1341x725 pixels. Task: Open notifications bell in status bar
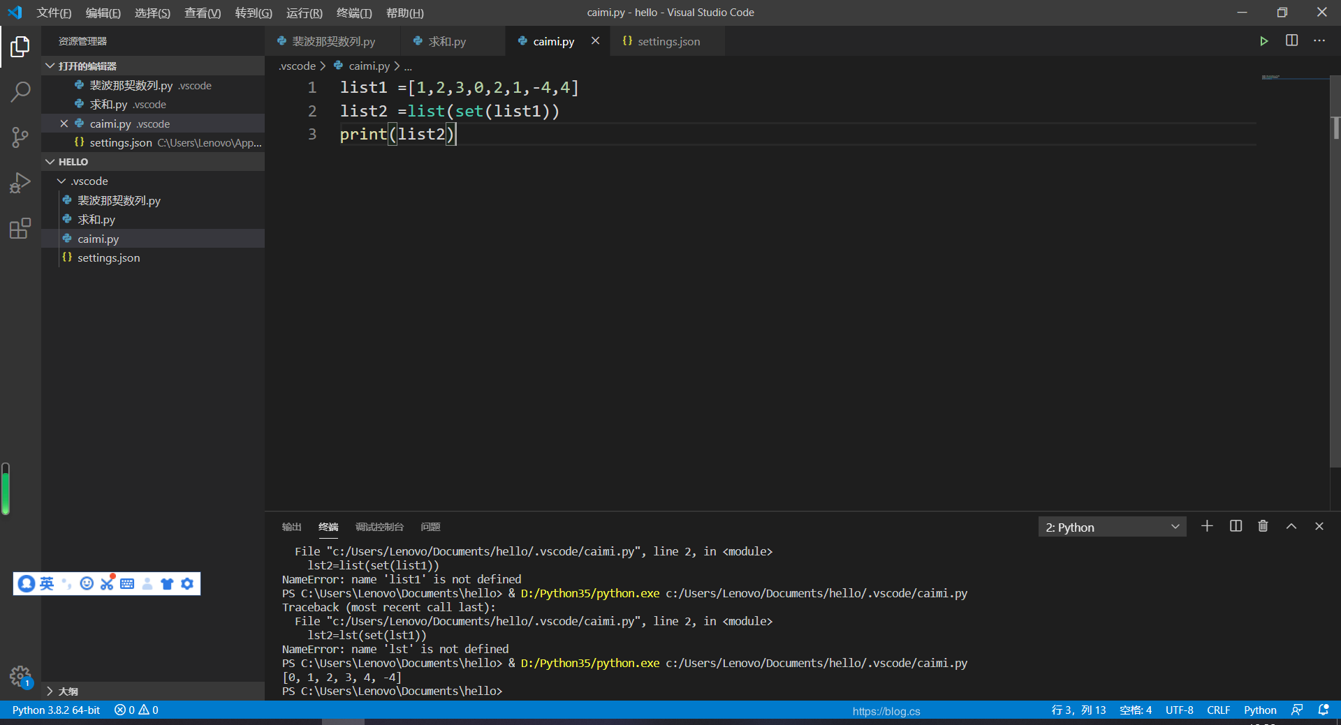pos(1323,710)
